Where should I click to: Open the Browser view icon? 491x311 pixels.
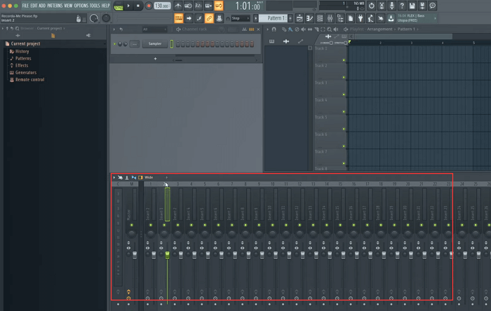[340, 18]
